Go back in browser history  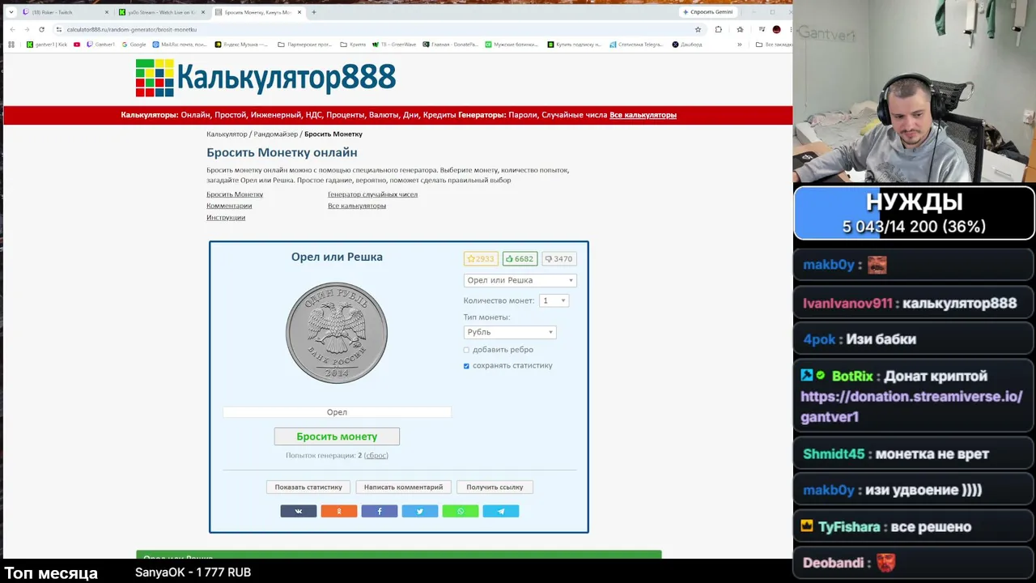12,29
